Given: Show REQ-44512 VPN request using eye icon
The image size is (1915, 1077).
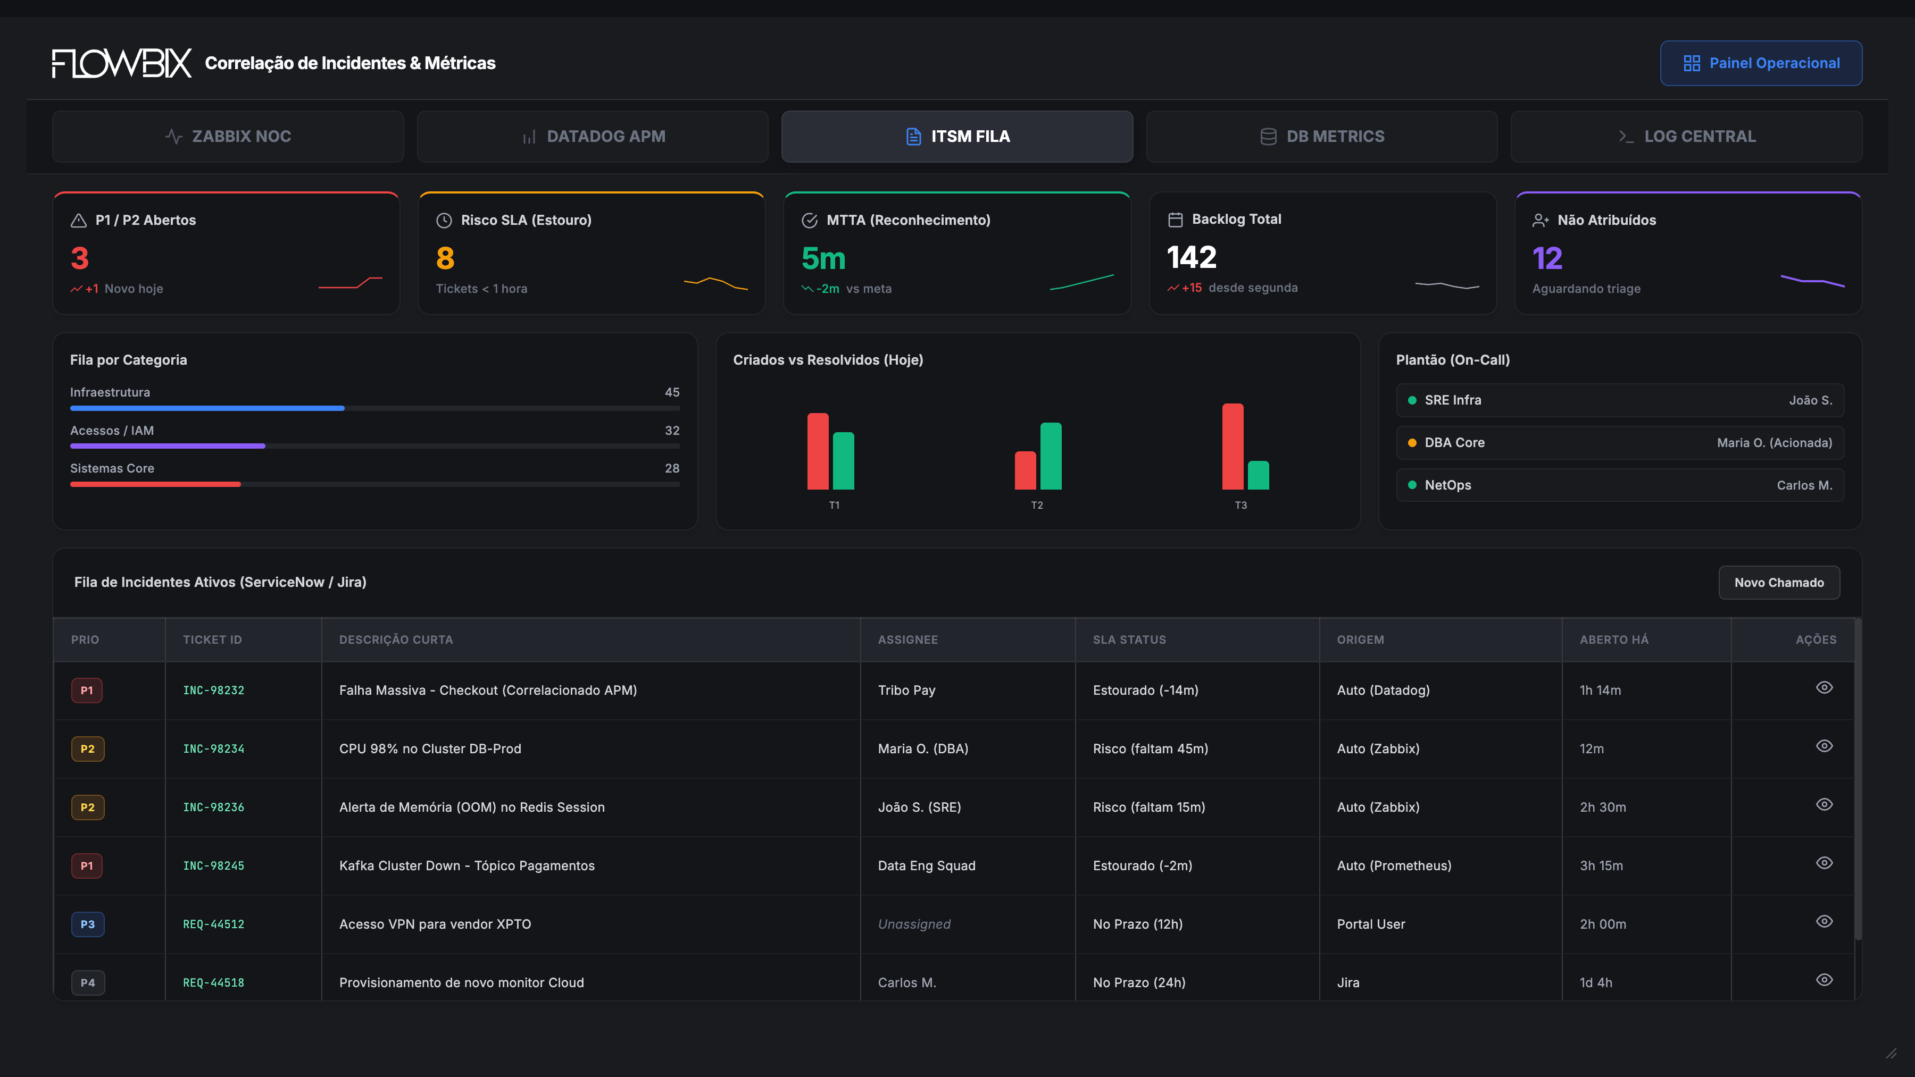Looking at the screenshot, I should click(x=1824, y=922).
